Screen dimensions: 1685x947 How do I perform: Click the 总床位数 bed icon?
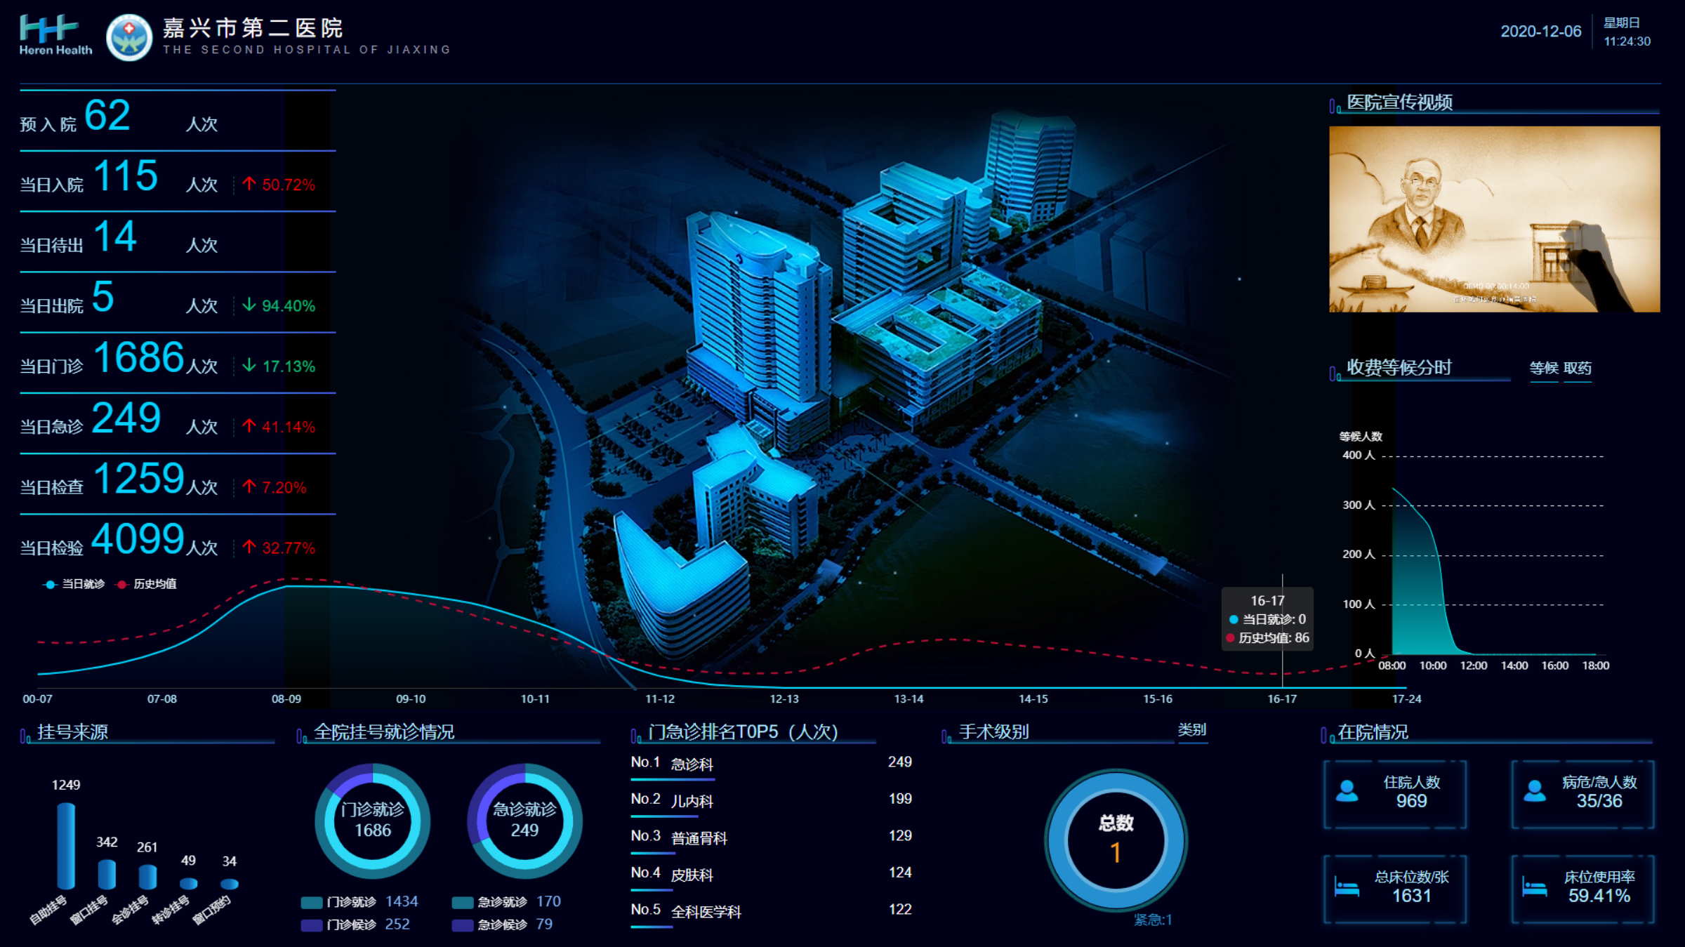click(x=1347, y=887)
